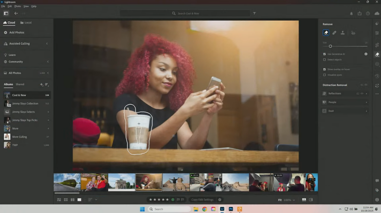The width and height of the screenshot is (381, 213).
Task: Toggle the left panel layout icon
Action: [6, 13]
